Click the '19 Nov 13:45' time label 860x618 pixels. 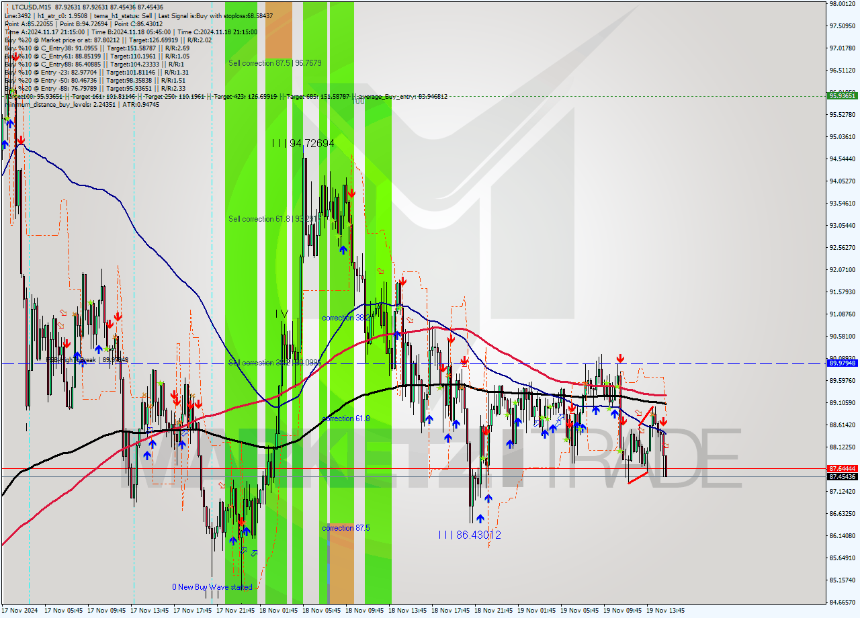tap(665, 611)
